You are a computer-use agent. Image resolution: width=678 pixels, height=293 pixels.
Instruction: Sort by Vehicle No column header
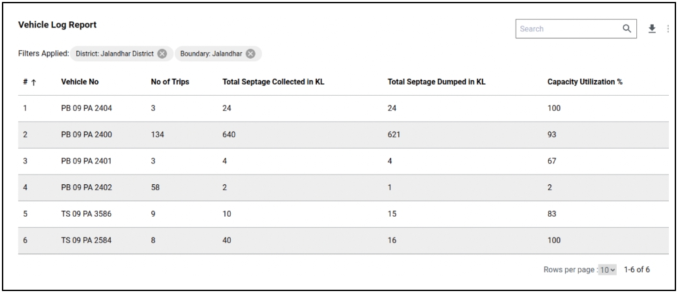click(x=80, y=83)
